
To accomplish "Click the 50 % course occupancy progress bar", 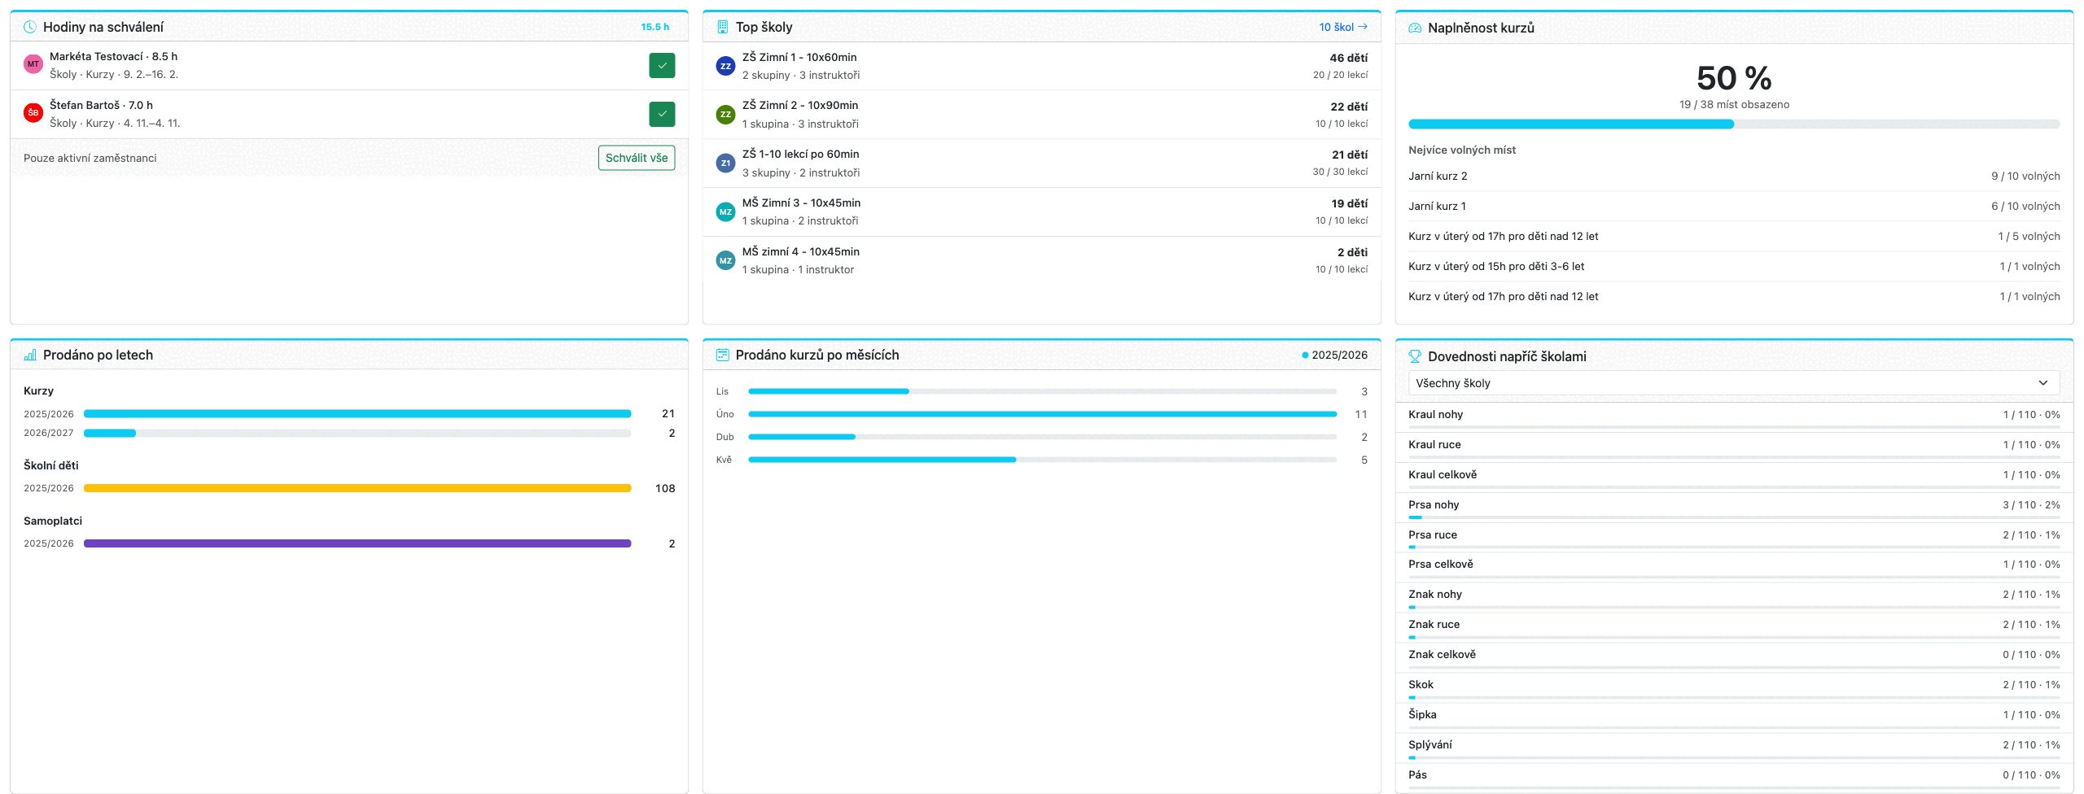I will point(1734,124).
